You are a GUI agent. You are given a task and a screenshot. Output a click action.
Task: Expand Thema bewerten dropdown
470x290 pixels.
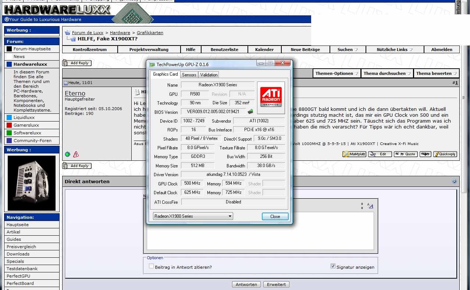point(437,73)
